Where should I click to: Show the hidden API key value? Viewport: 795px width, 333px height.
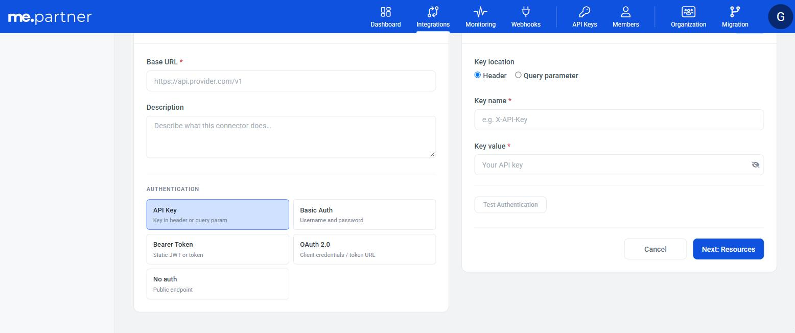point(756,165)
